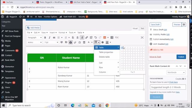Insert or edit link

pyautogui.click(x=87, y=37)
